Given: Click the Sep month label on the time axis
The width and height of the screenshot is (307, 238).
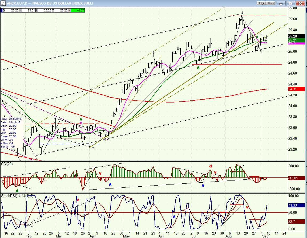Looking at the screenshot, I should [x=265, y=236].
